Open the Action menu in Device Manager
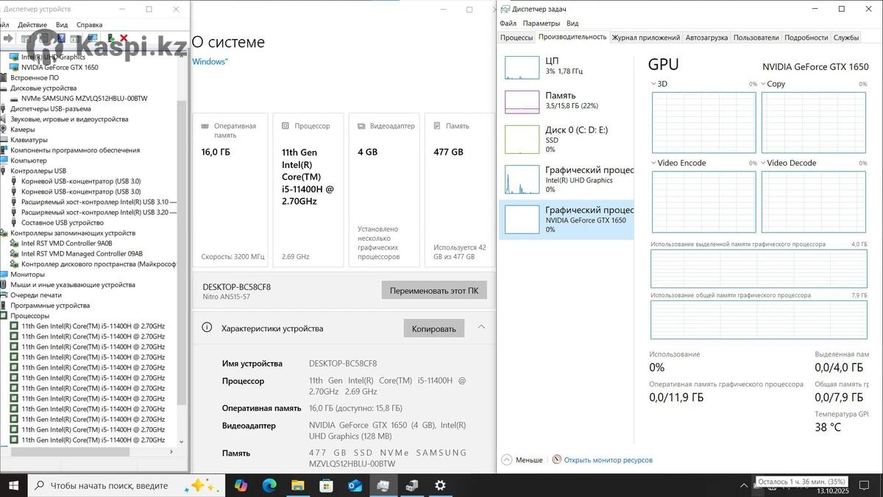Image resolution: width=883 pixels, height=497 pixels. 32,24
